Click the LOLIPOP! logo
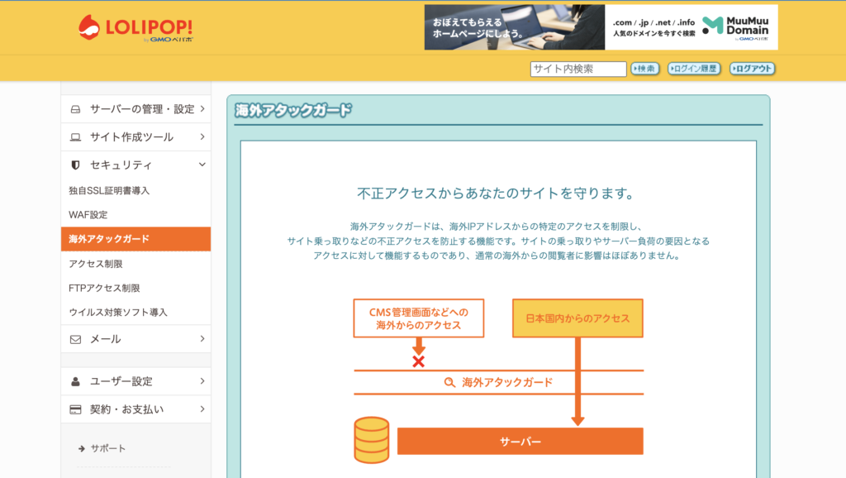 [x=135, y=28]
